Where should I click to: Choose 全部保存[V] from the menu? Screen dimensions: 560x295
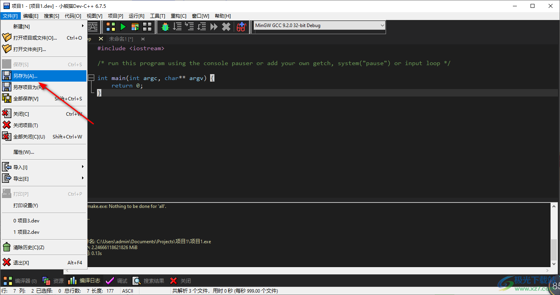44,98
